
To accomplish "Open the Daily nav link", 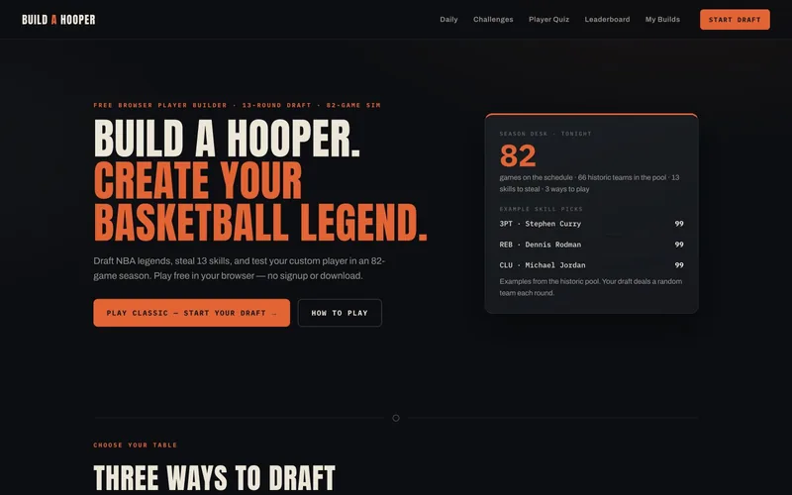I will tap(448, 20).
